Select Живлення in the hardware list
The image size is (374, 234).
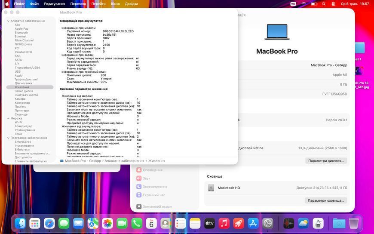[30, 87]
